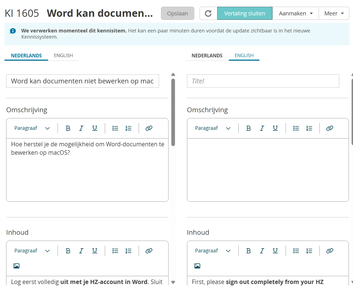
Task: Insert link in Dutch Omschrijving editor
Action: pos(149,128)
